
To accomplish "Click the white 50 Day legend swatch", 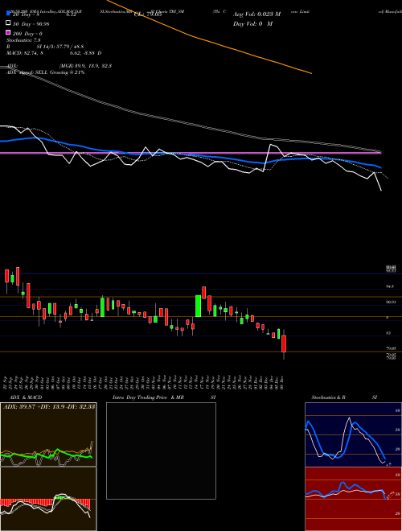I will (8, 23).
